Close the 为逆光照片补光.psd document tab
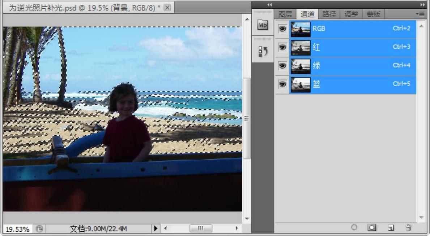The height and width of the screenshot is (236, 430). point(167,8)
